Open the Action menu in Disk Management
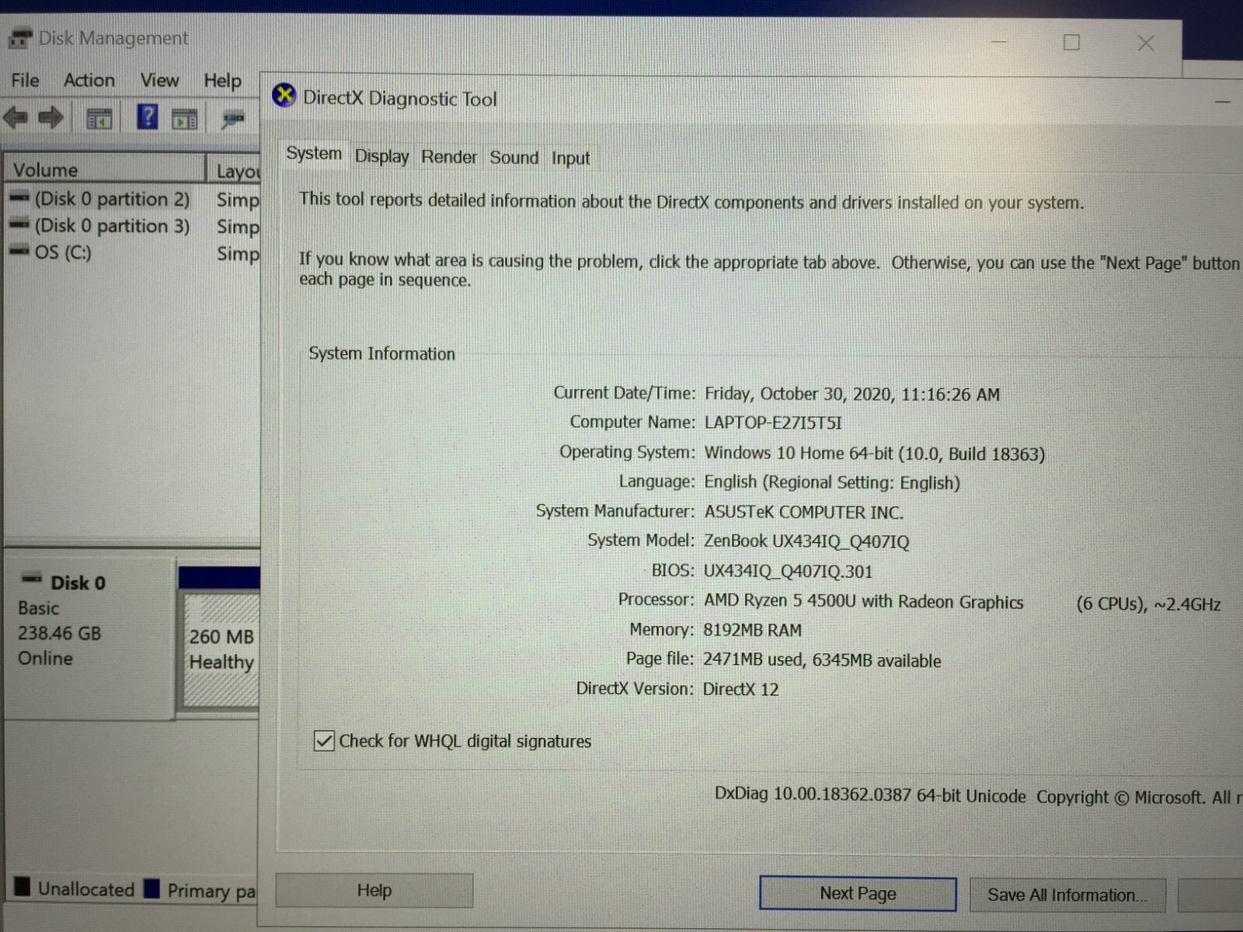 point(89,80)
